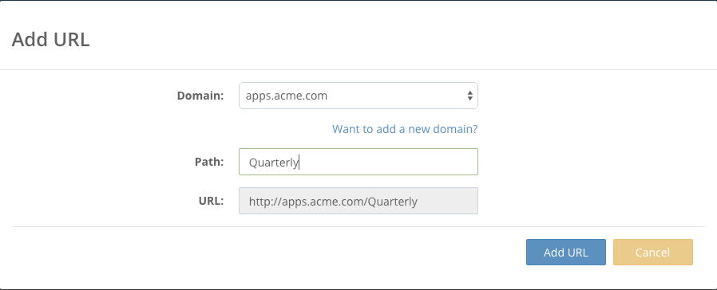Focus the Path input field containing Quarterly
The height and width of the screenshot is (290, 717).
(x=358, y=162)
